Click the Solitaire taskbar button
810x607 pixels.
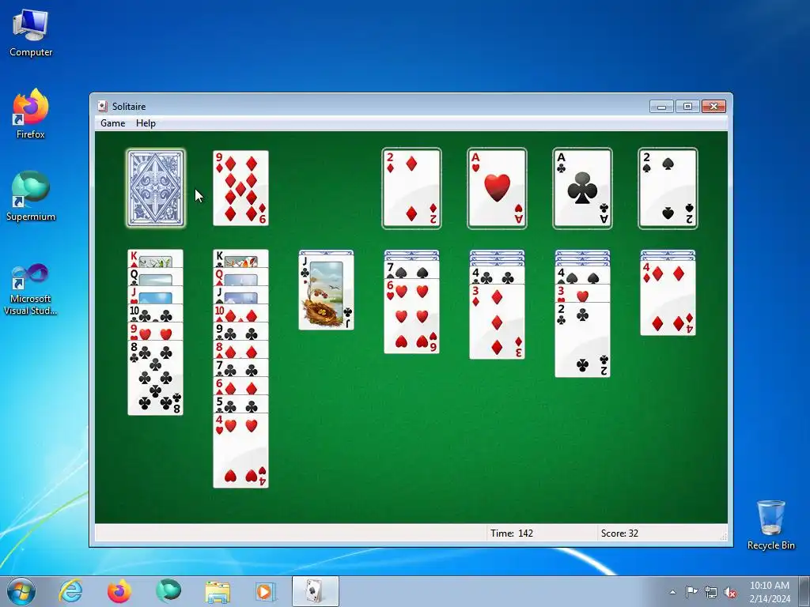(315, 591)
